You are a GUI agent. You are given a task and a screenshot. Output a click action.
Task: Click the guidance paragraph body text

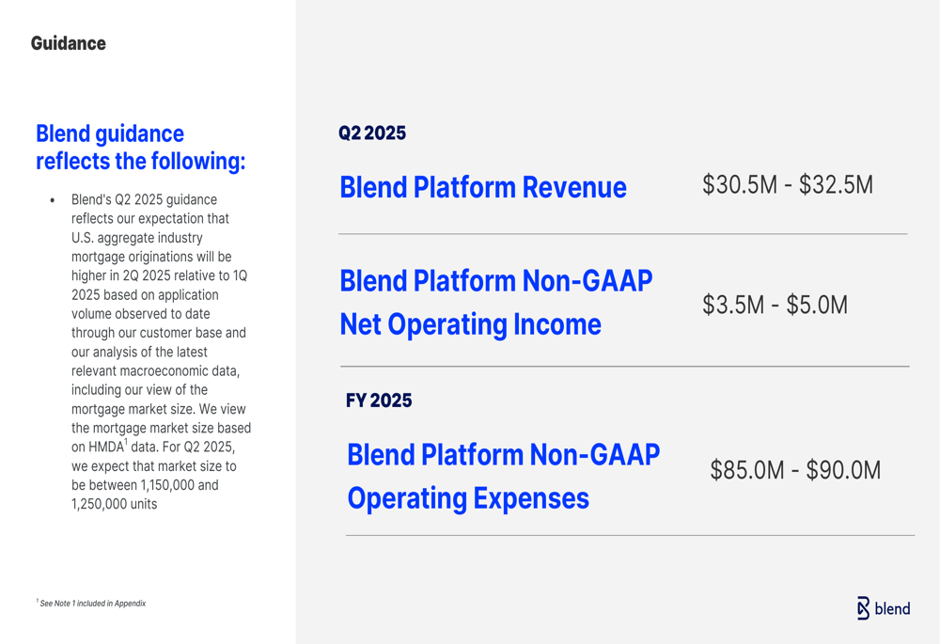pyautogui.click(x=161, y=352)
